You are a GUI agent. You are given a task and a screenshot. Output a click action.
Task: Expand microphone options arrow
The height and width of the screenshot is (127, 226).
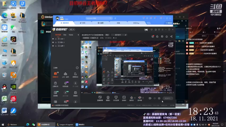pos(135,98)
